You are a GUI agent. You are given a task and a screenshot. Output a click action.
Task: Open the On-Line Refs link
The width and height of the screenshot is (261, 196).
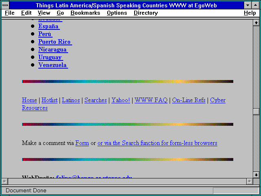[x=189, y=100]
